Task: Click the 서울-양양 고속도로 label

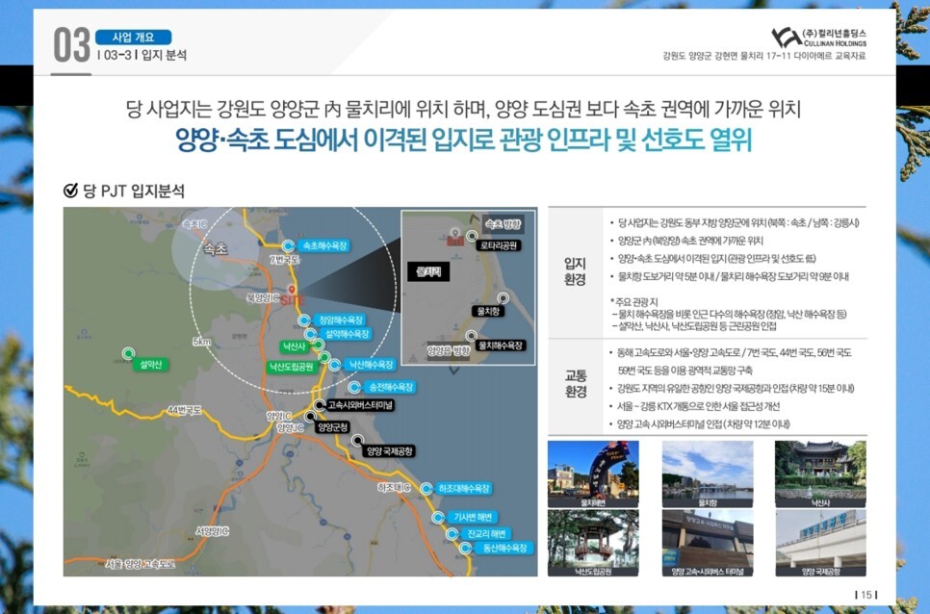Action: 141,564
